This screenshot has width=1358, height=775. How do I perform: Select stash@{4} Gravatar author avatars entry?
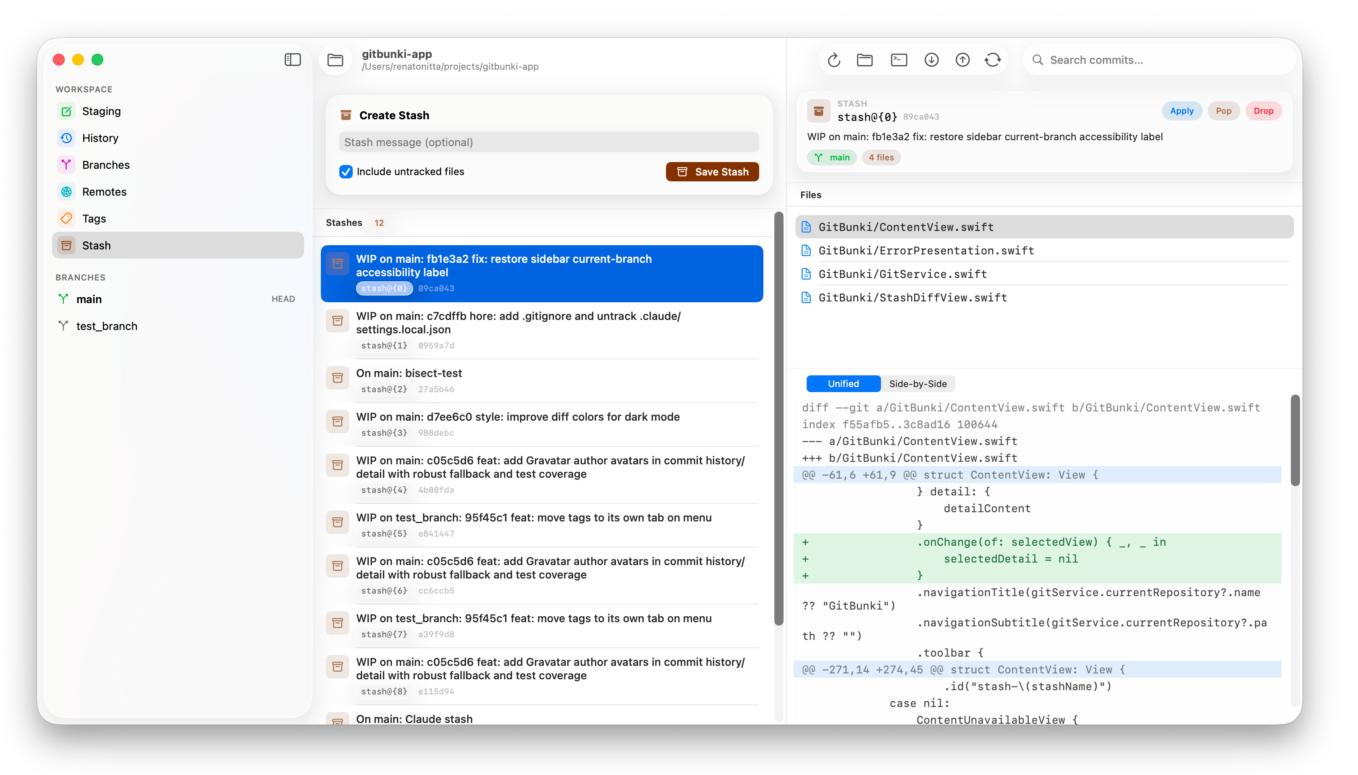(x=541, y=475)
